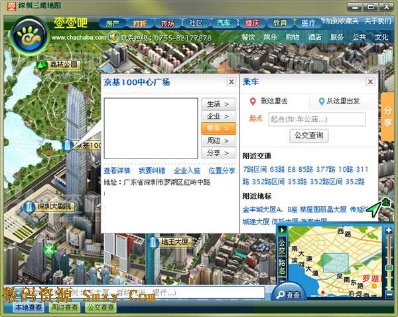Screen dimensions: 398x317
Task: Select the 服务 category
Action: click(x=337, y=37)
